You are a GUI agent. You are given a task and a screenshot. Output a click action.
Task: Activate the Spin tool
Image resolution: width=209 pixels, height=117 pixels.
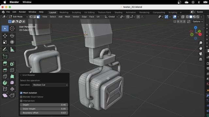(5, 83)
